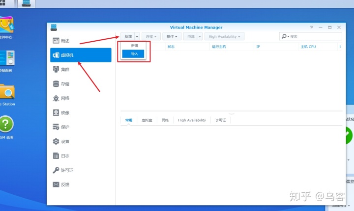The image size is (354, 211).
Task: Open the 保护 protection section icon
Action: click(x=56, y=127)
